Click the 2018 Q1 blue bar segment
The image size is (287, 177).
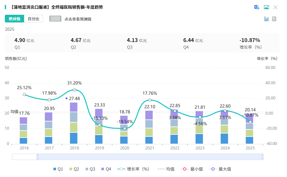click(x=74, y=138)
